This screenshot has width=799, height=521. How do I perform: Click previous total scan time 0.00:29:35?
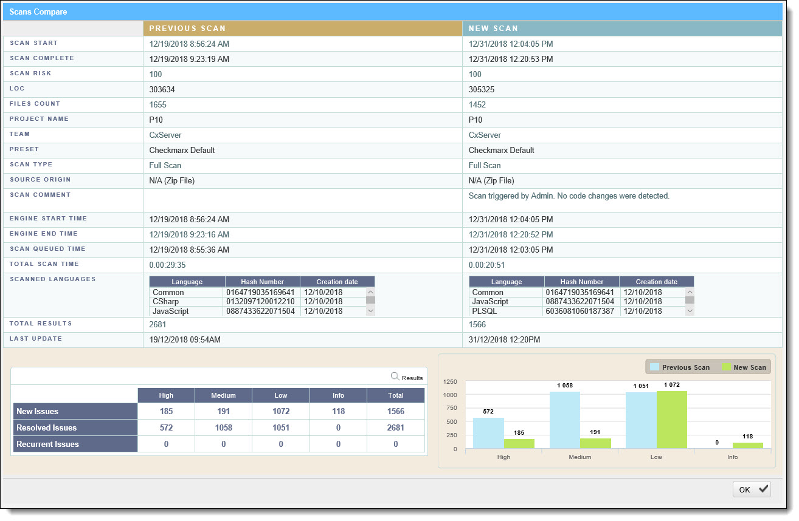click(167, 265)
